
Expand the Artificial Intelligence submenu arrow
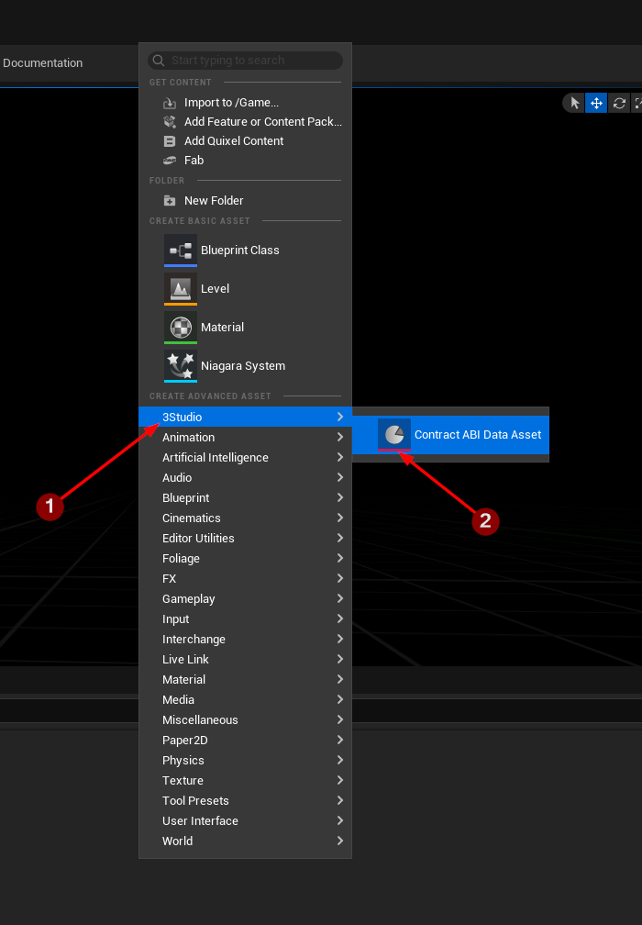coord(340,457)
